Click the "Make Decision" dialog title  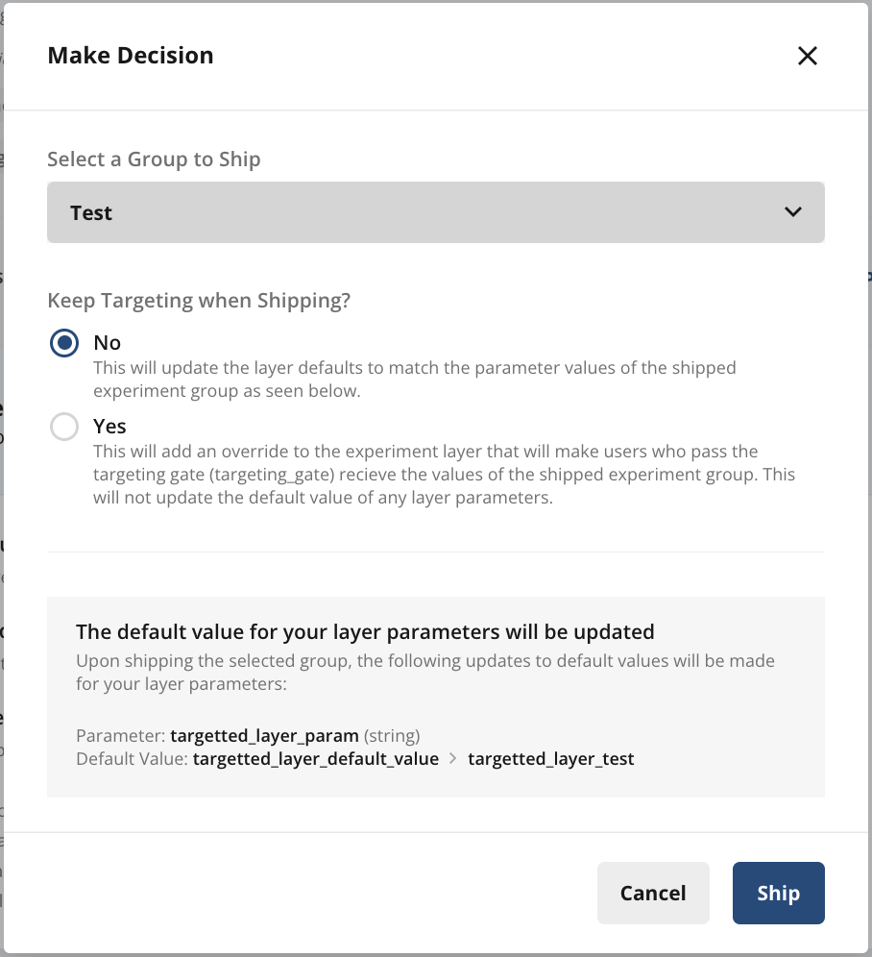pos(131,55)
